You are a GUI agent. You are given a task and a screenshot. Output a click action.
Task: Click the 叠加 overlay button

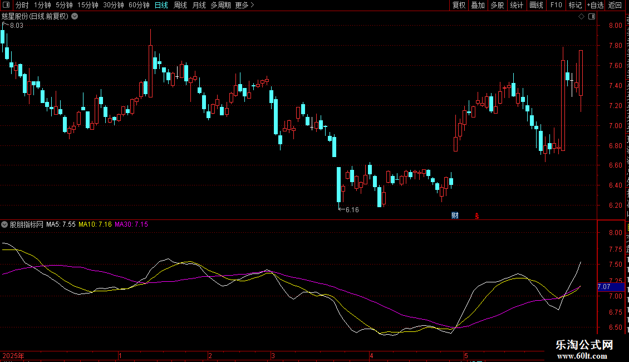click(478, 5)
